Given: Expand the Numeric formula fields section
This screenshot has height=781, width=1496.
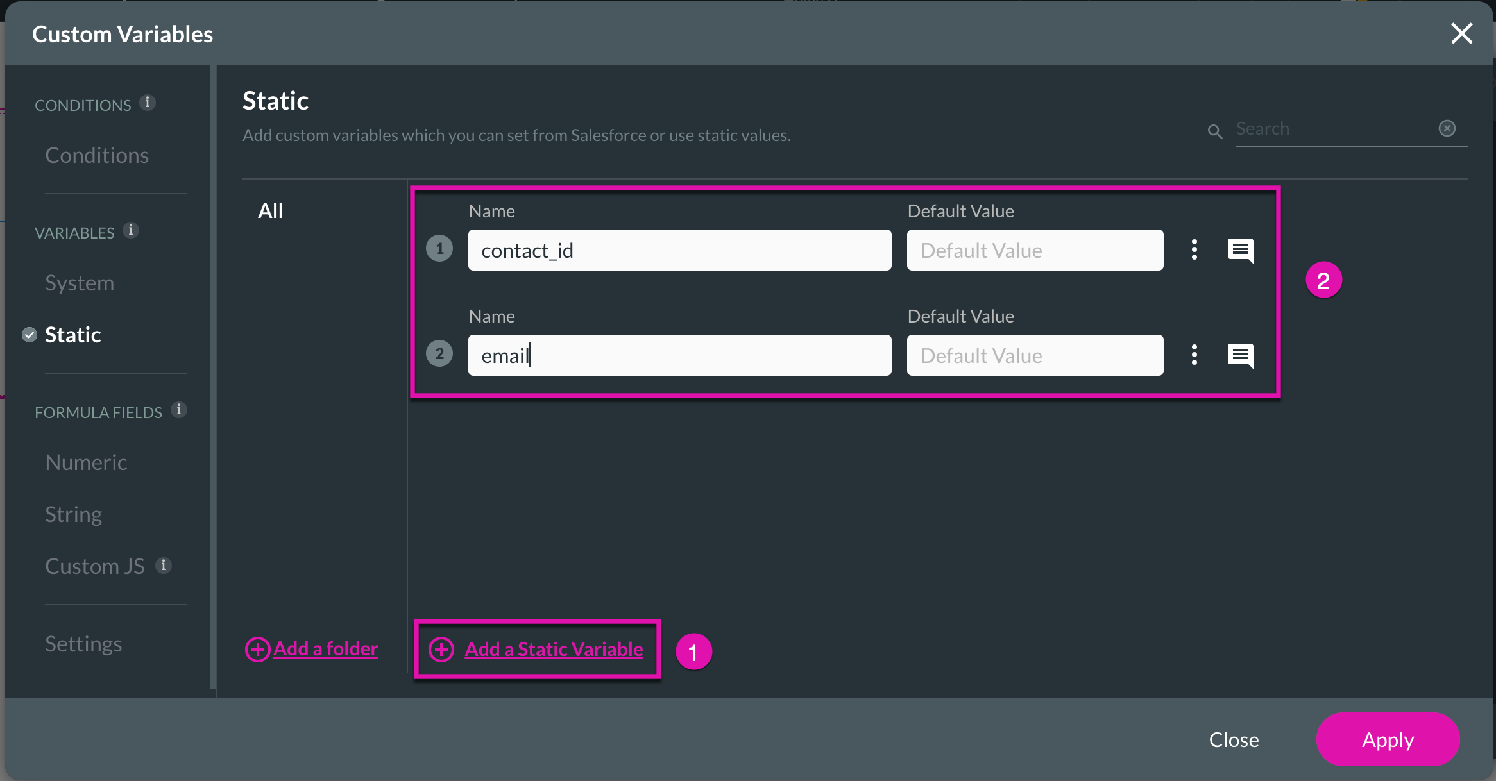Looking at the screenshot, I should point(86,462).
